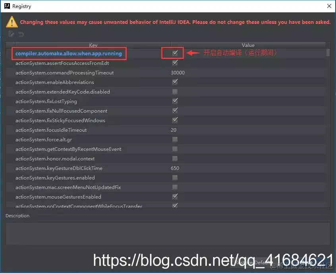
Task: Select actionSystem.extendedKeyCode.disabled key
Action: tap(63, 92)
